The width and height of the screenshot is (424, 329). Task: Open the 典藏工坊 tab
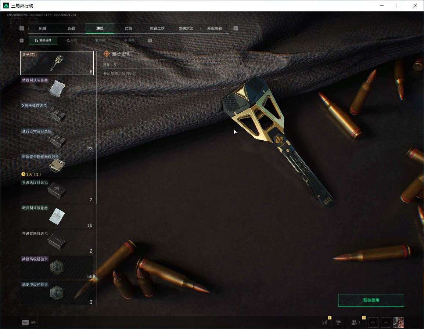[157, 28]
